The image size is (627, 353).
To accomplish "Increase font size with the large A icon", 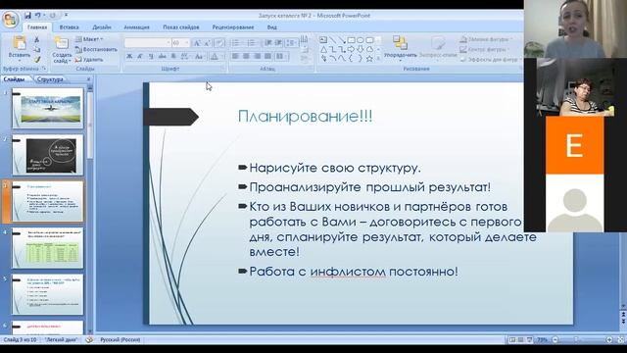I will 197,43.
